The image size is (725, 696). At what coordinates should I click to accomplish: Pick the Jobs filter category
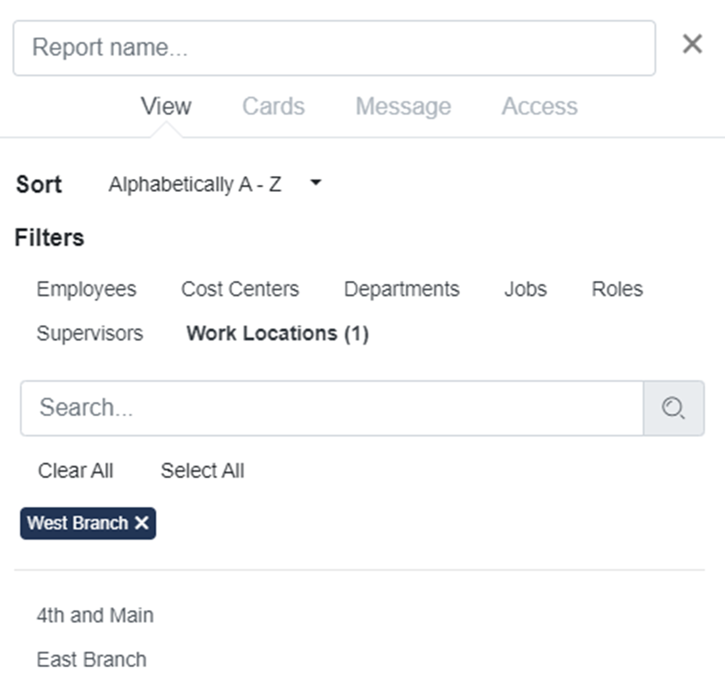click(525, 289)
